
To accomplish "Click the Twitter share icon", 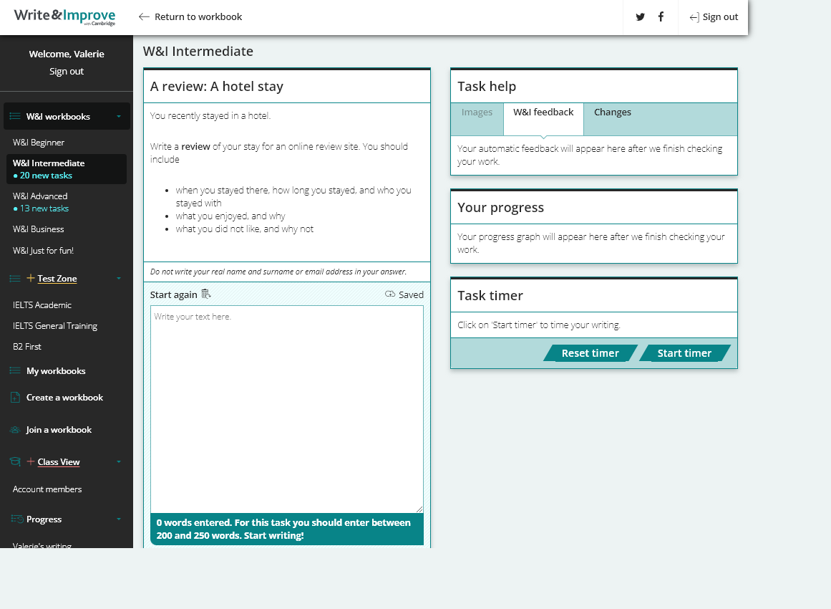I will (x=640, y=17).
